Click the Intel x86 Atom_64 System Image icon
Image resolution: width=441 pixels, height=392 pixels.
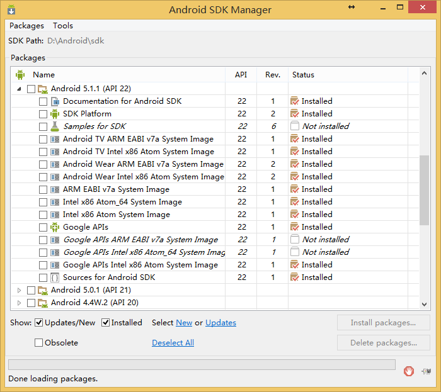55,202
